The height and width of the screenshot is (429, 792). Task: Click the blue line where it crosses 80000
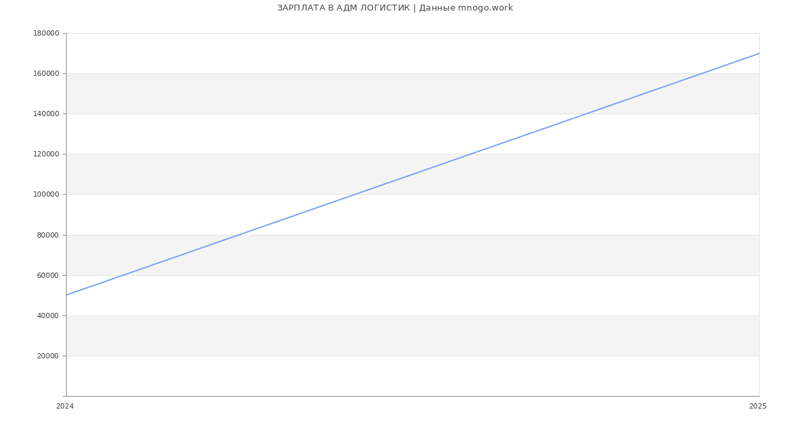pos(240,235)
